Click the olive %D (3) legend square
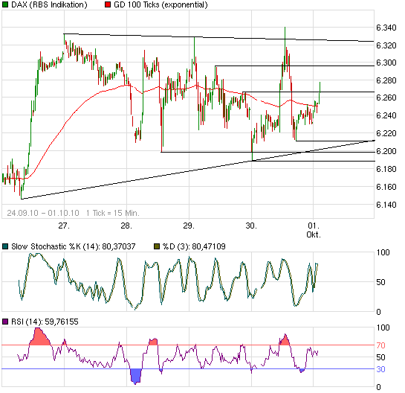The width and height of the screenshot is (405, 393). point(157,246)
